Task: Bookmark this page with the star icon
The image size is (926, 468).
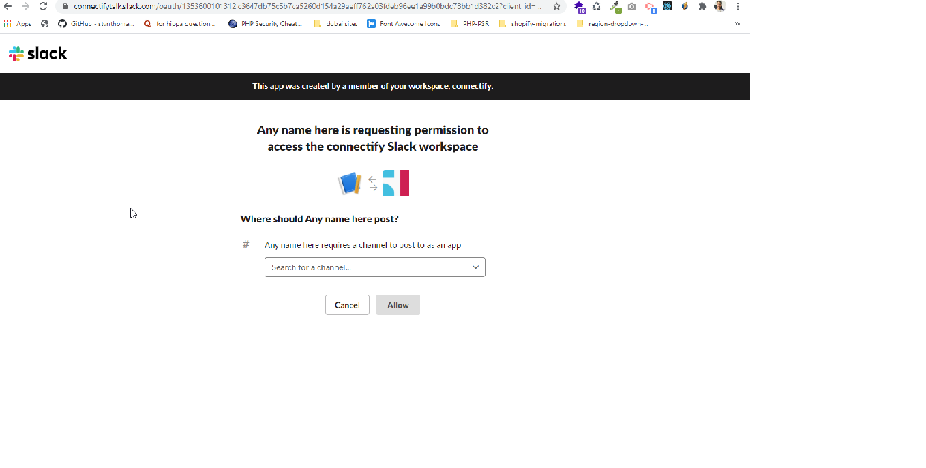Action: click(x=556, y=6)
